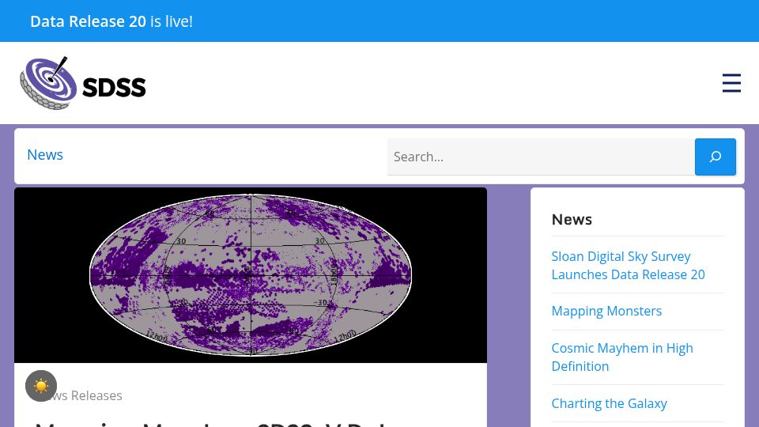Toggle the sun light/dark mode button
759x427 pixels.
41,386
